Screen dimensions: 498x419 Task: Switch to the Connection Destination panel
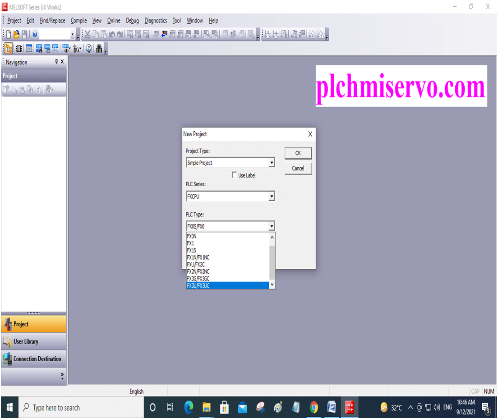[34, 359]
